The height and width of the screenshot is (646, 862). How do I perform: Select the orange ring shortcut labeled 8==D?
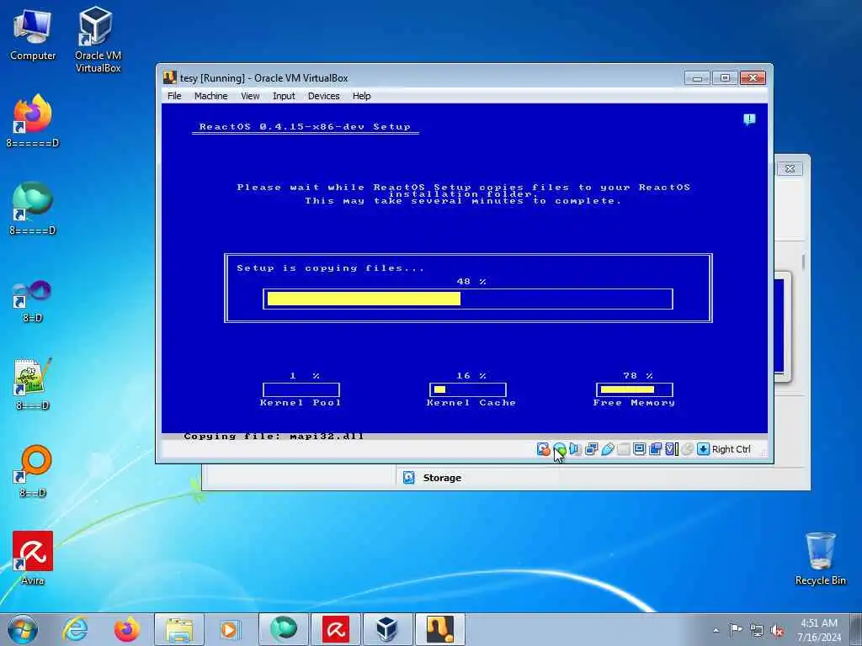33,471
